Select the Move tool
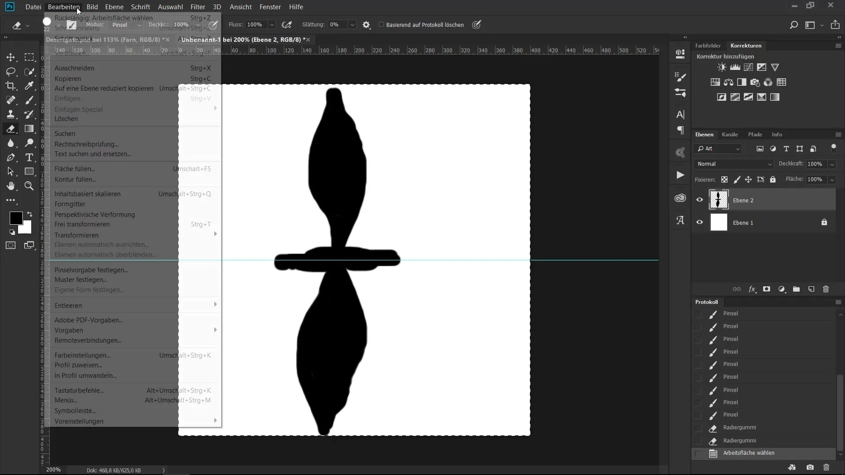 [11, 57]
